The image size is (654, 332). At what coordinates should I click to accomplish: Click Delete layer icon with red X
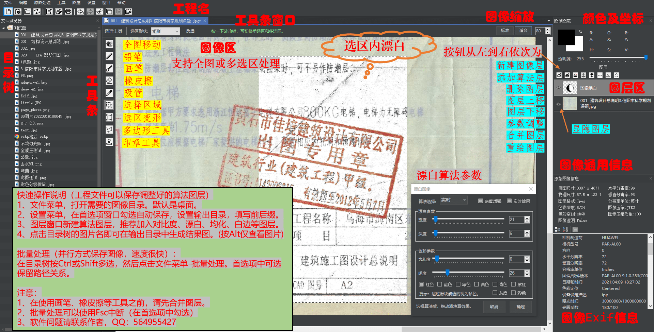(575, 75)
